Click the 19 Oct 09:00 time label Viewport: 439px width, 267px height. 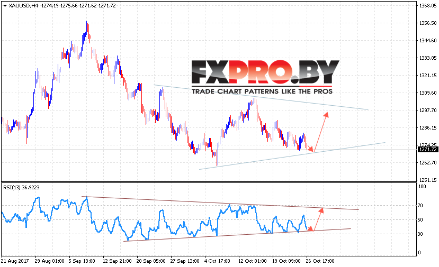(286, 261)
